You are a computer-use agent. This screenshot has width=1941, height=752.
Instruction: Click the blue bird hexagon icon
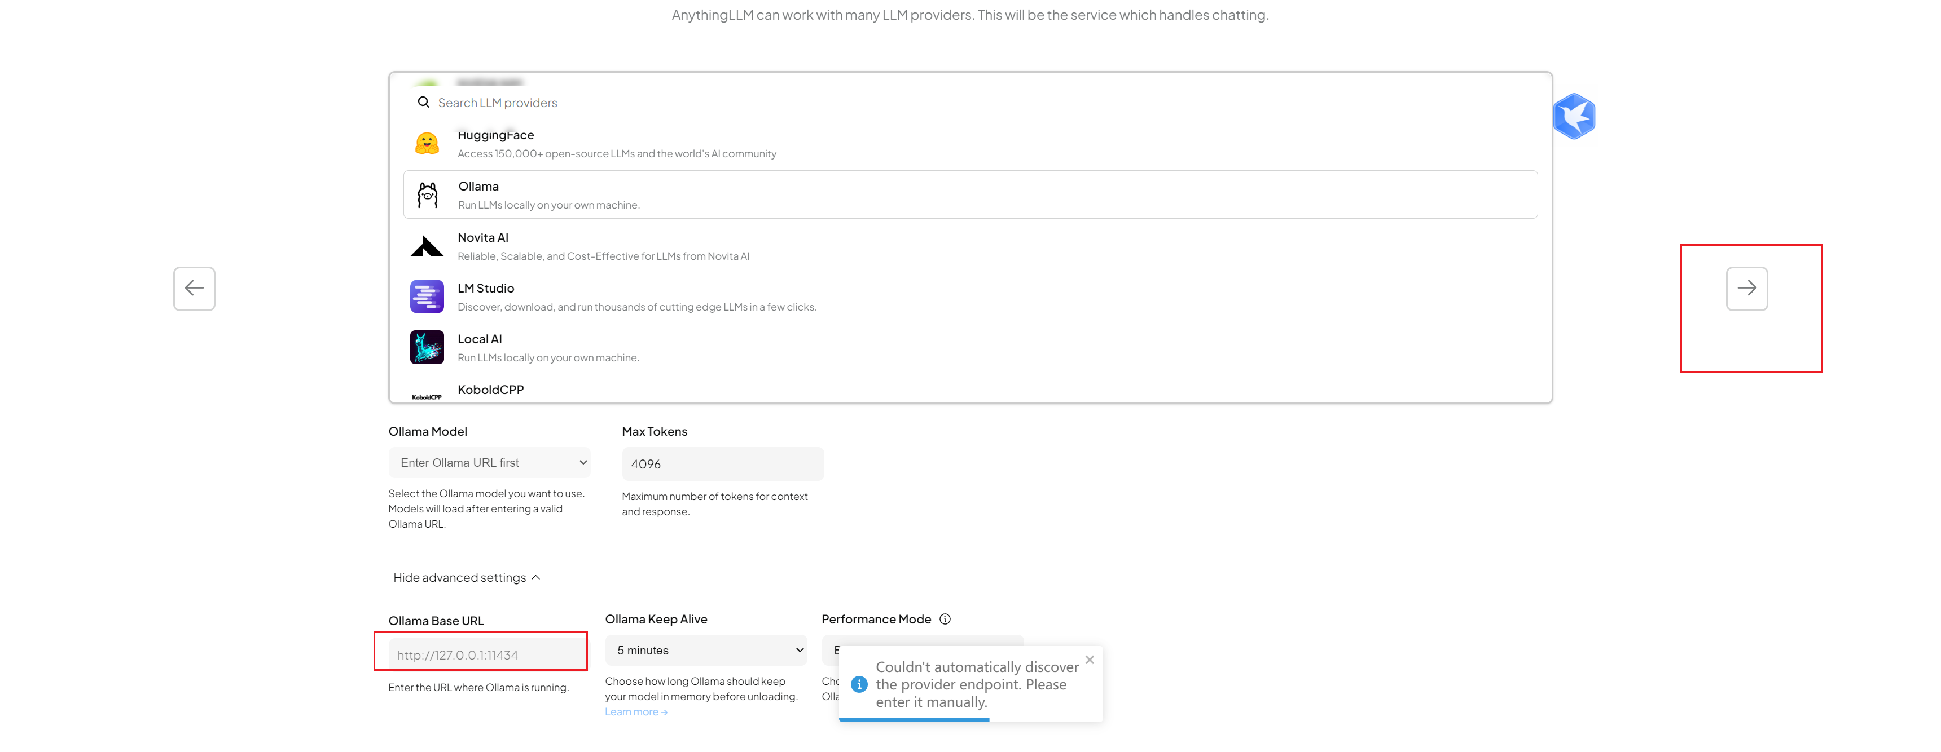1573,117
